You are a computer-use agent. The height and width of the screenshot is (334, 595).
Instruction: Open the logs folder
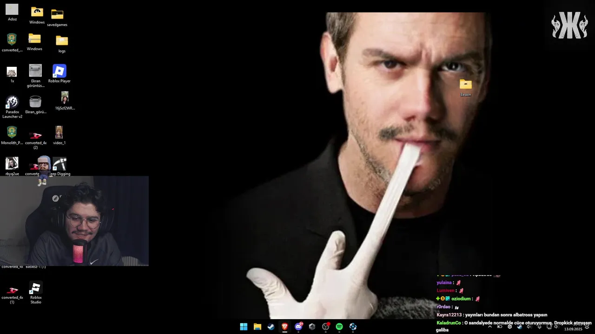(x=62, y=44)
